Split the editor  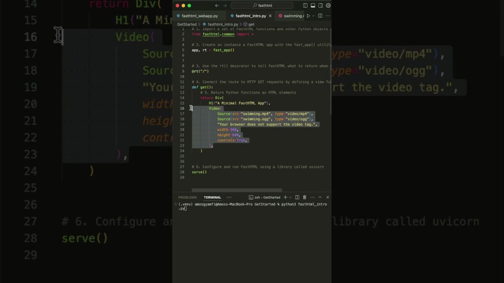[320, 16]
